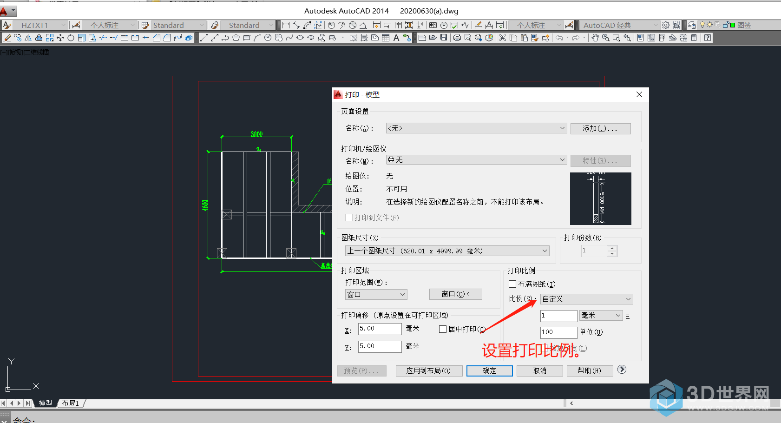Open the page setup 名称 <无> dropdown
The height and width of the screenshot is (423, 781).
pyautogui.click(x=476, y=128)
